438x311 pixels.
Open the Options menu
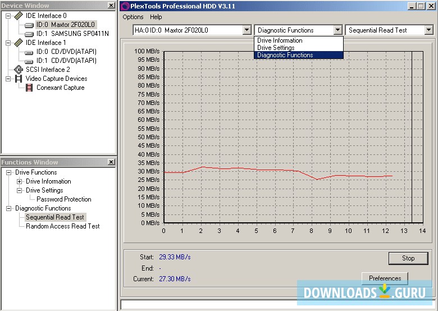coord(133,17)
